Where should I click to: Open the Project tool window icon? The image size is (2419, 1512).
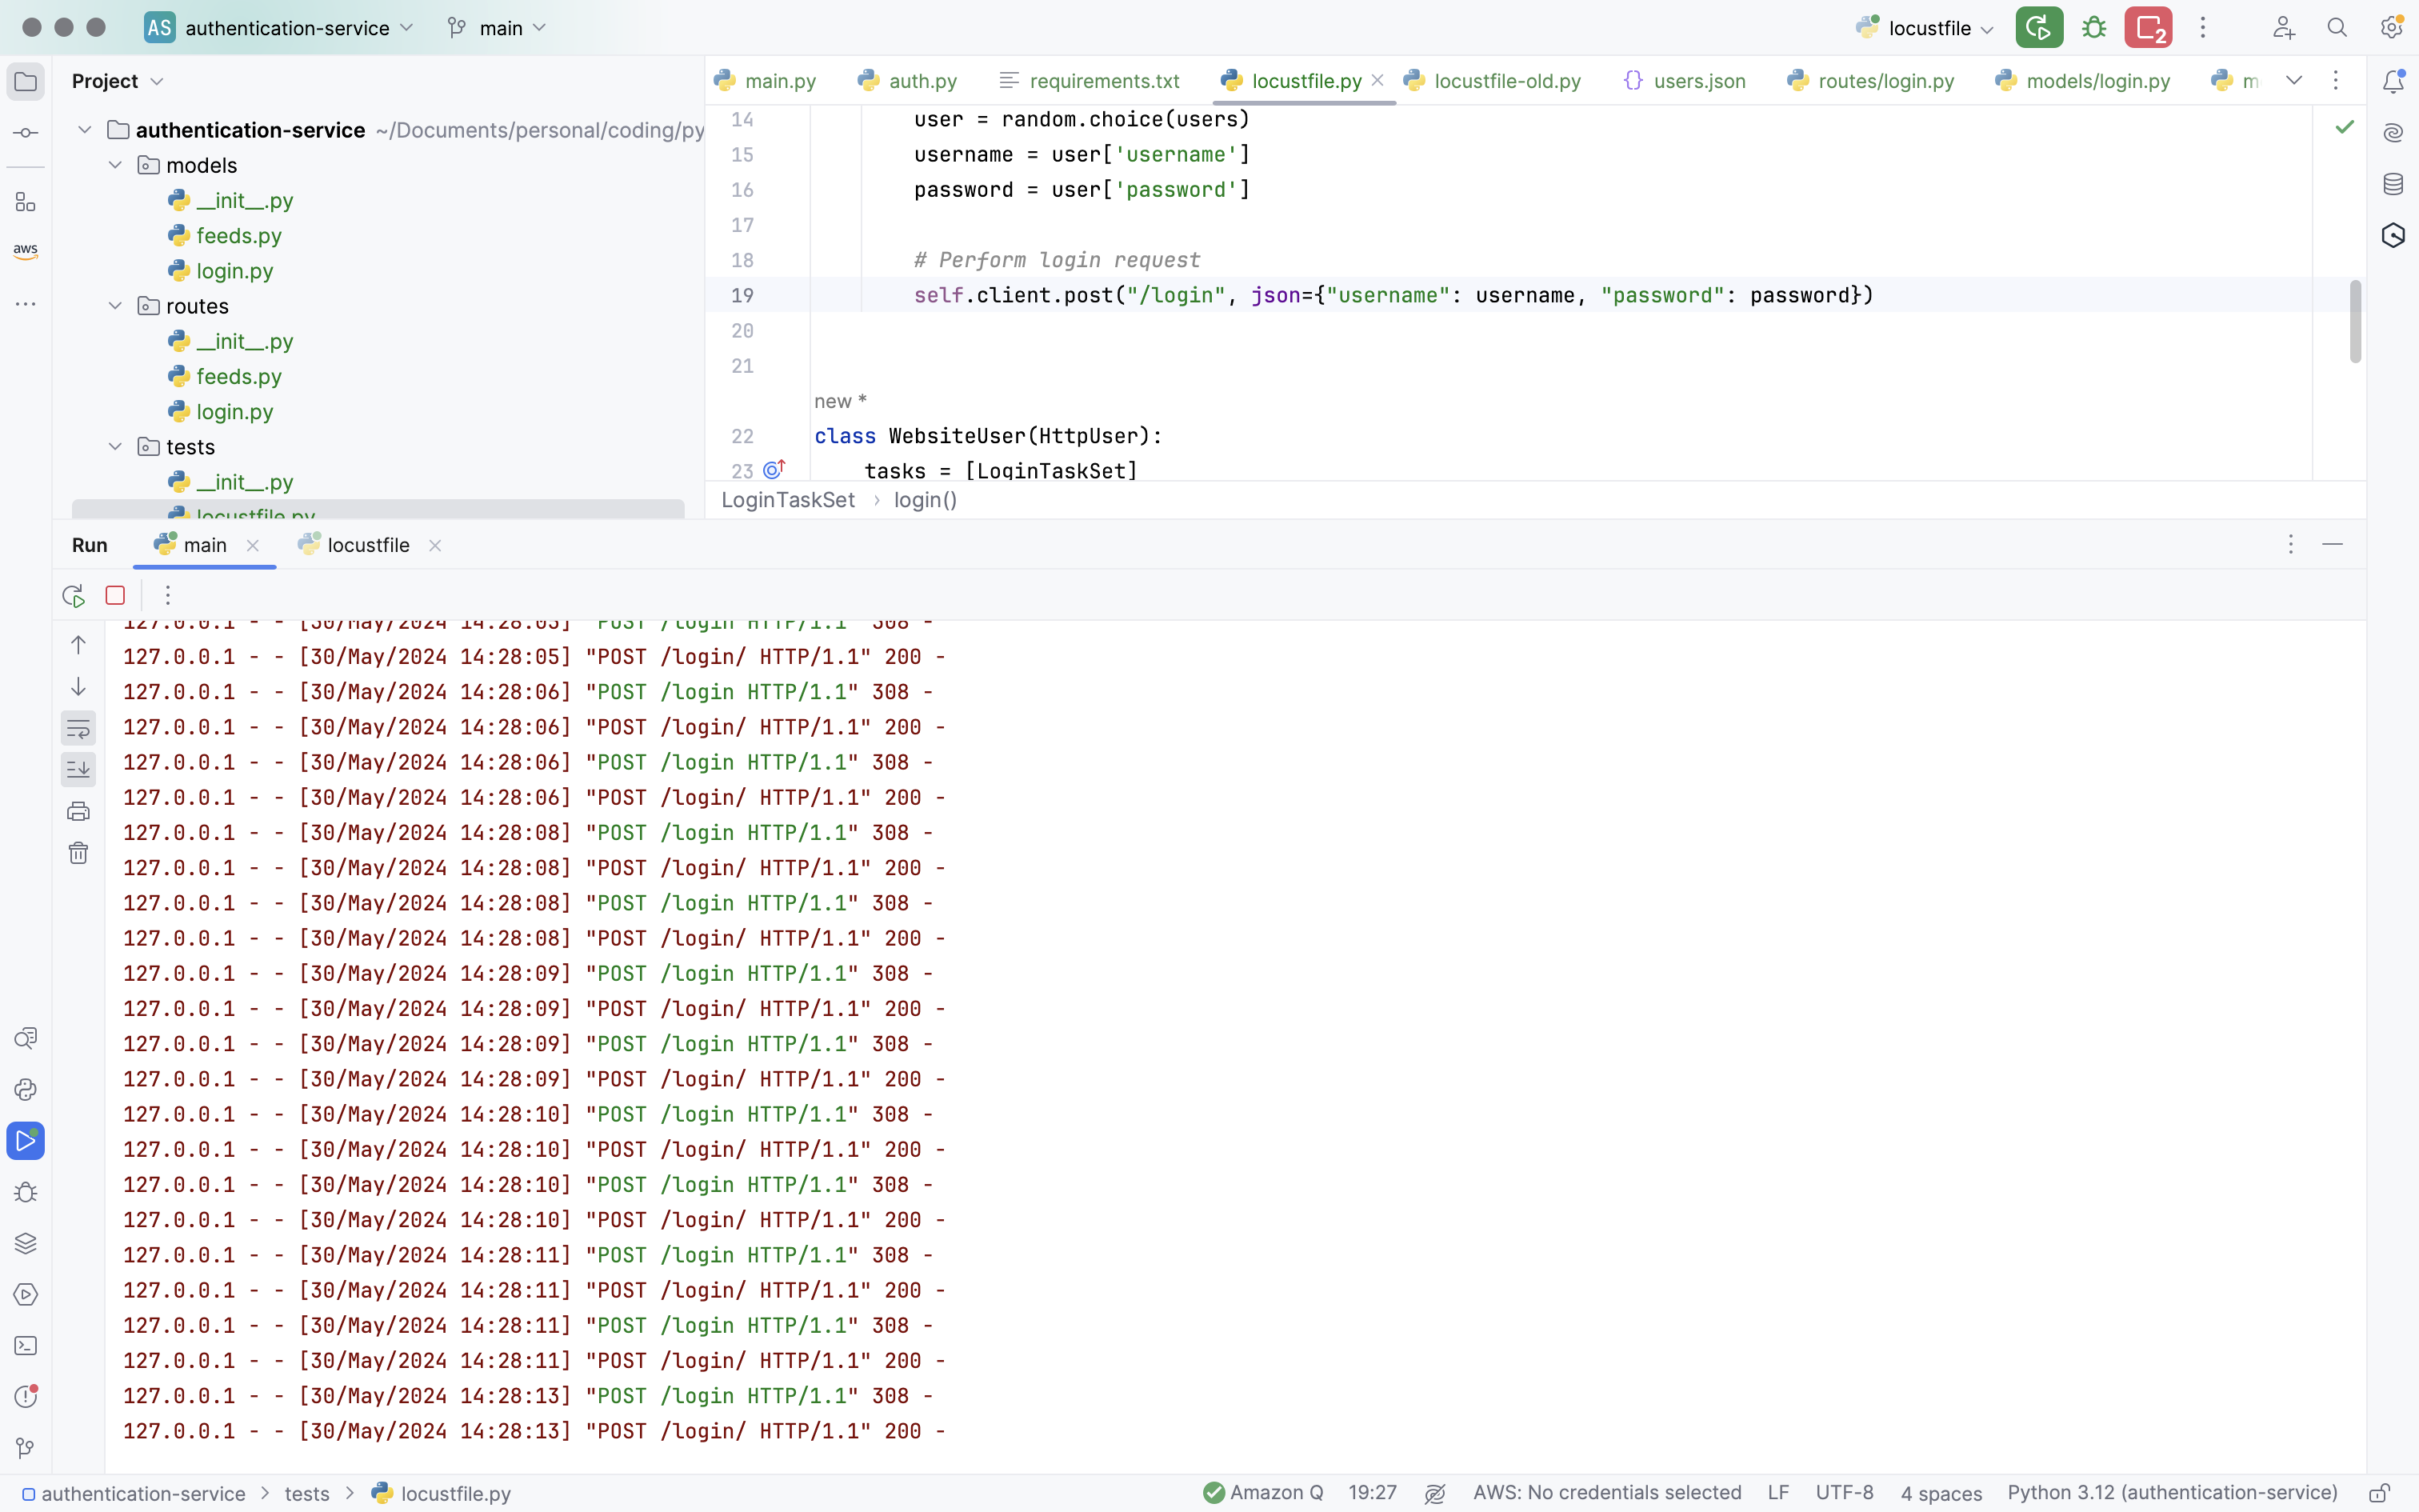point(26,81)
